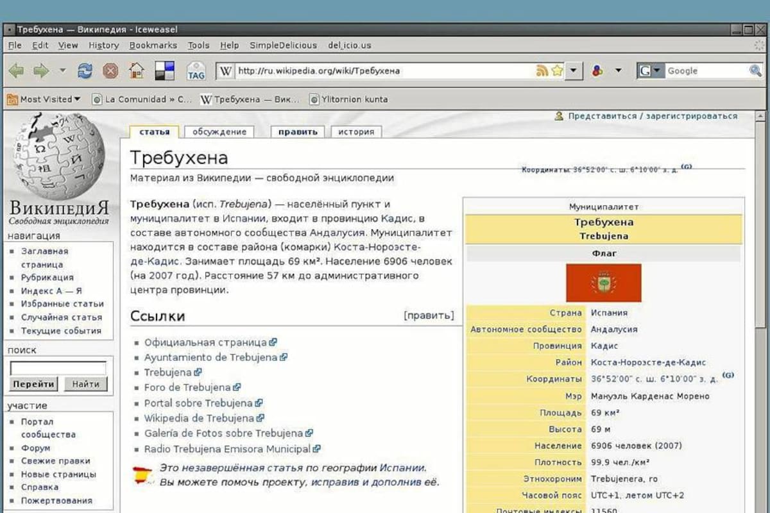Click the Коста-Нороэсте-де-Кадис infobox link
Image resolution: width=770 pixels, height=513 pixels.
coord(648,362)
